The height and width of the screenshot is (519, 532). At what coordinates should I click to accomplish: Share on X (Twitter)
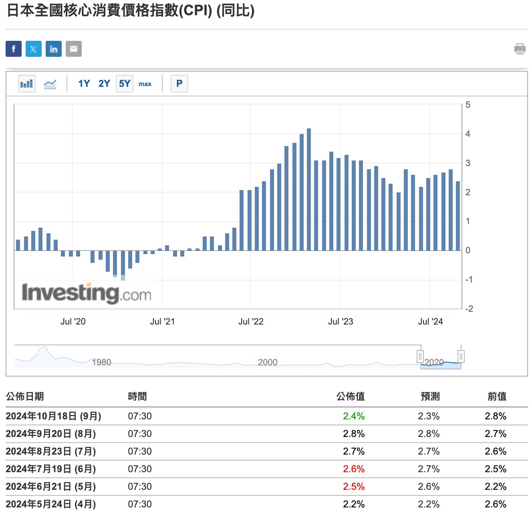click(34, 49)
